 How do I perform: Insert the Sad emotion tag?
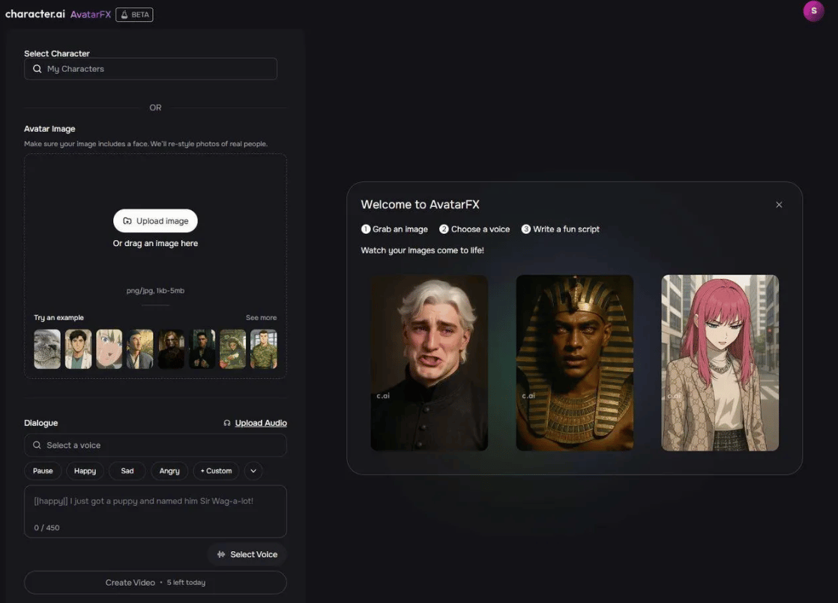[x=127, y=471]
